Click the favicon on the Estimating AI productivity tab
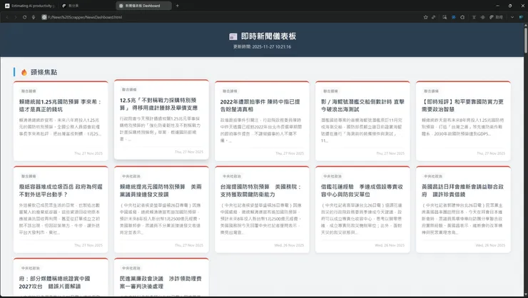 pos(7,6)
